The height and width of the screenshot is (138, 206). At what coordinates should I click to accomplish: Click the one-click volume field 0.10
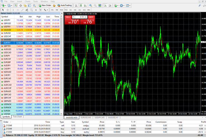[80, 17]
